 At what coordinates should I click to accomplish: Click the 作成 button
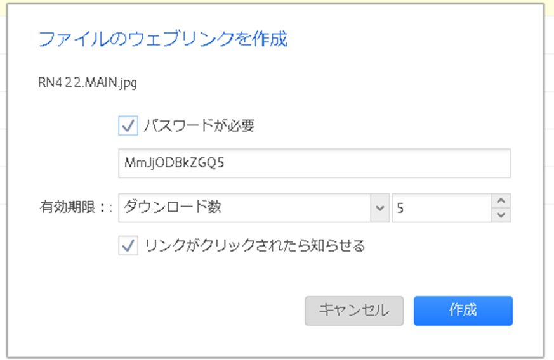tap(463, 311)
